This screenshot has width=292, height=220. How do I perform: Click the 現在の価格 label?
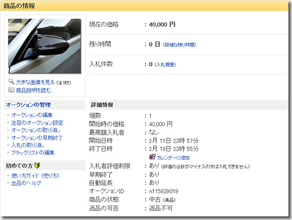click(x=104, y=25)
